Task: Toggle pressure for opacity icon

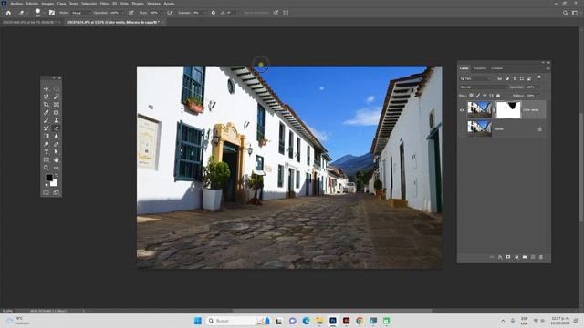Action: tap(131, 13)
